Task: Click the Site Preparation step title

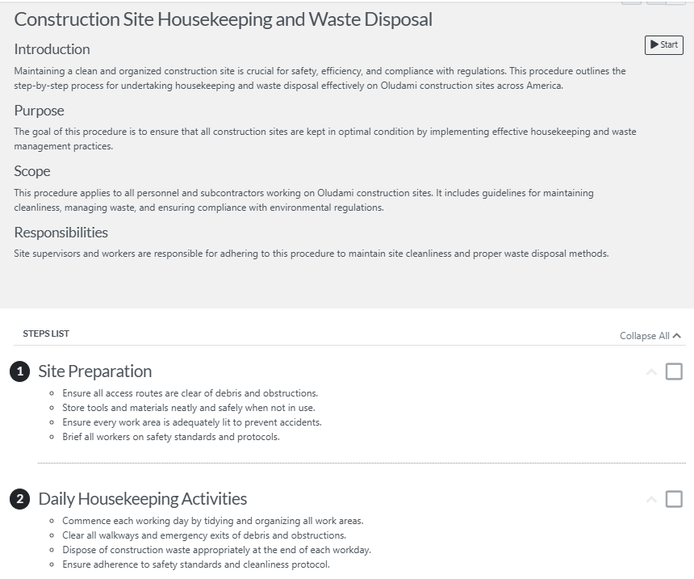Action: click(x=94, y=371)
